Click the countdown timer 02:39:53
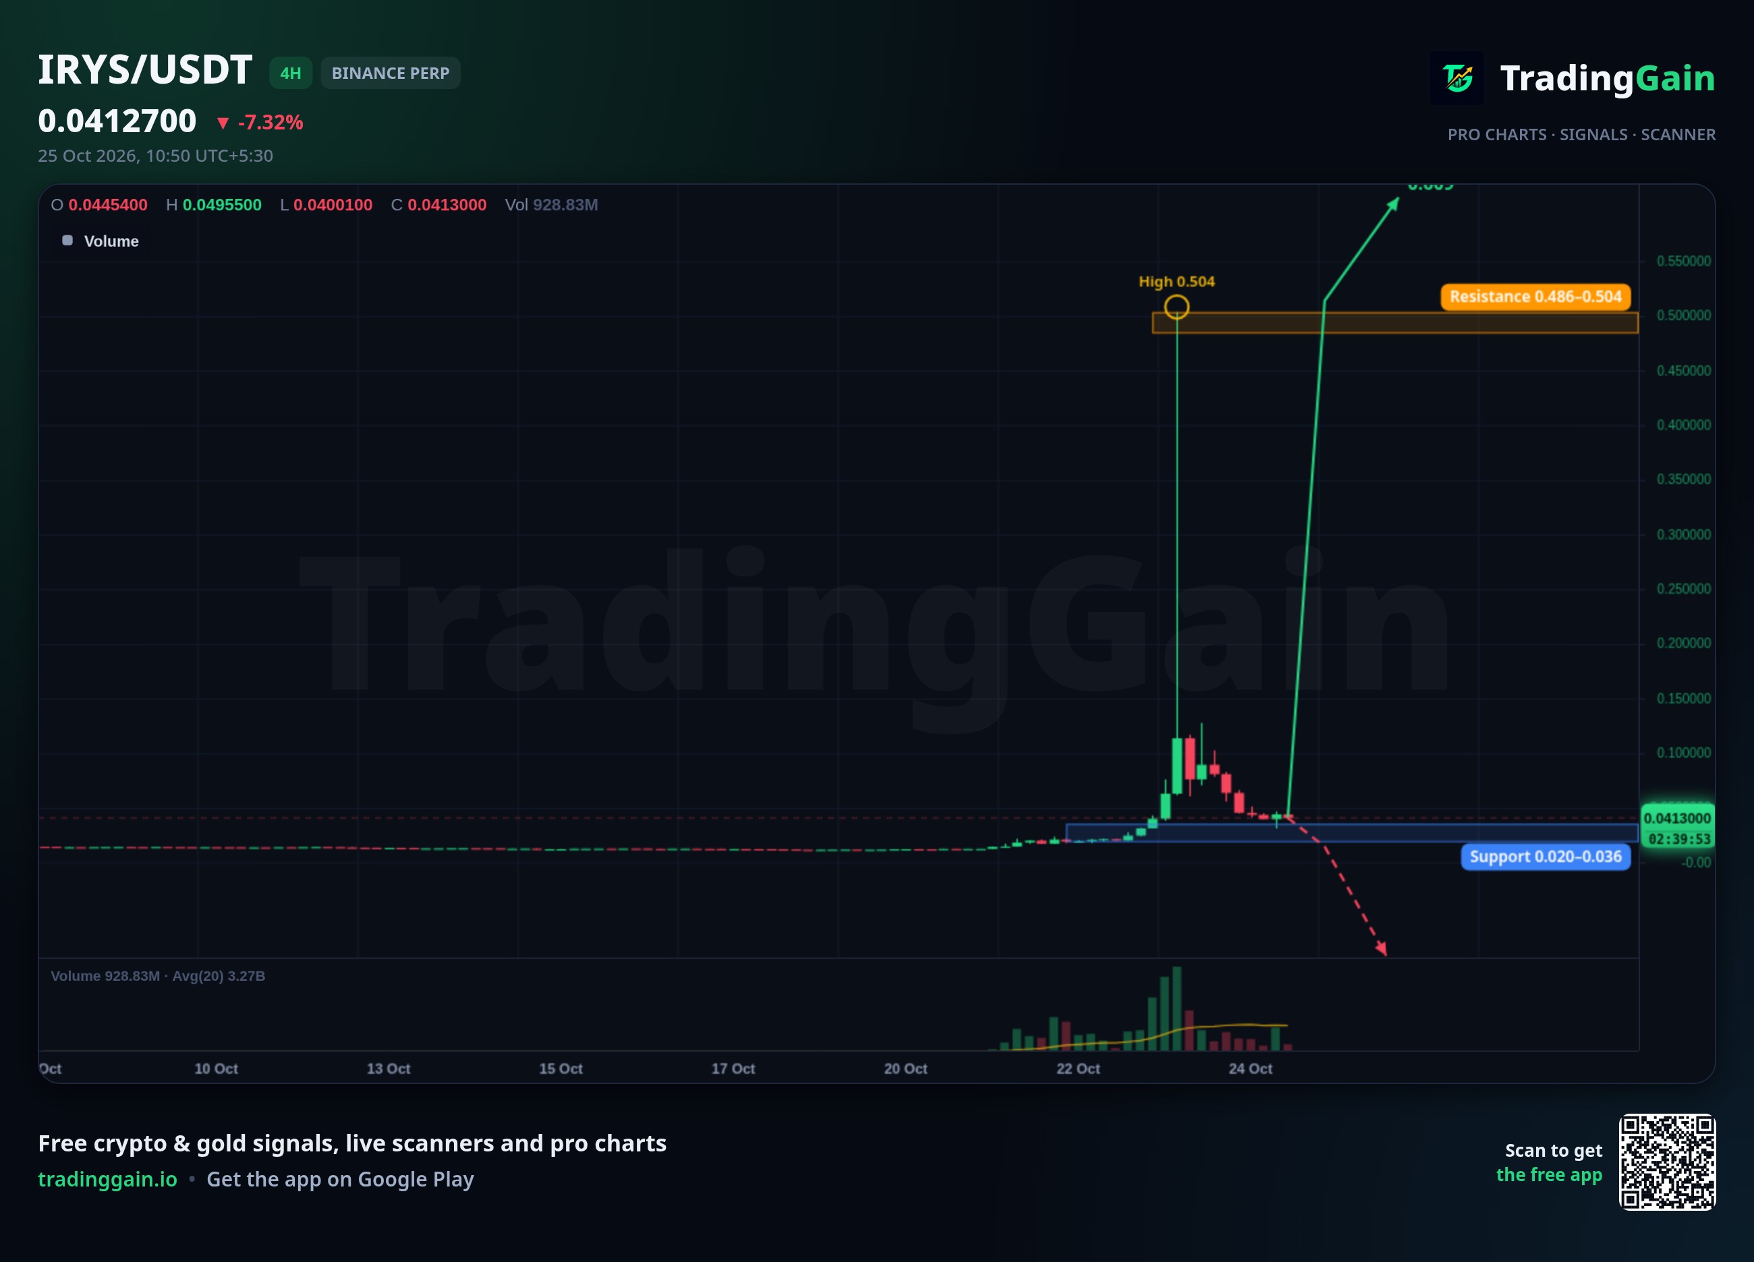Viewport: 1754px width, 1262px height. click(x=1679, y=839)
